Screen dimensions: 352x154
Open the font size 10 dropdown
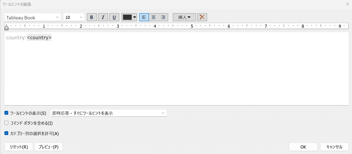(74, 18)
